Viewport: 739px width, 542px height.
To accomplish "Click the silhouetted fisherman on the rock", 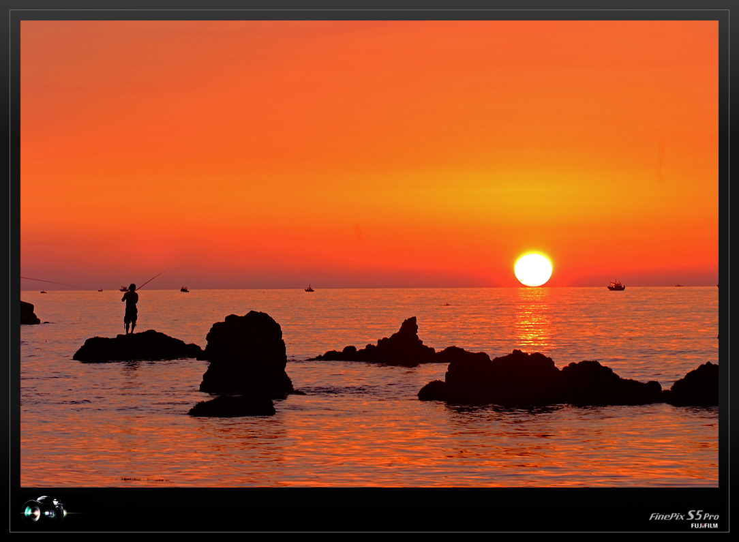I will (x=130, y=308).
